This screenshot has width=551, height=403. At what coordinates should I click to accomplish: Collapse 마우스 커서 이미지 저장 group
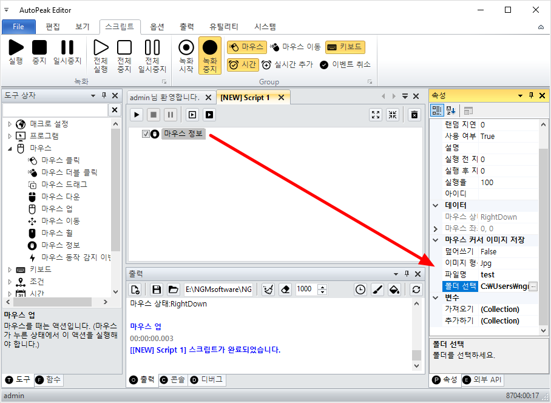tap(435, 240)
